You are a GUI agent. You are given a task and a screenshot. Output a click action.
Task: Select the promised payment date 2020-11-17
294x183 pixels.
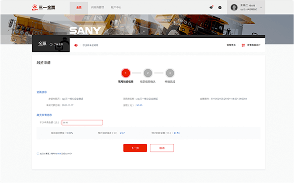67,105
